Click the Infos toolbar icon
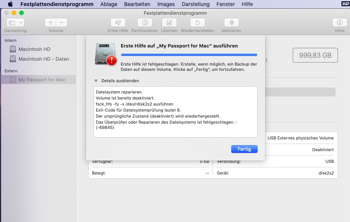The height and width of the screenshot is (222, 350). pyautogui.click(x=340, y=23)
